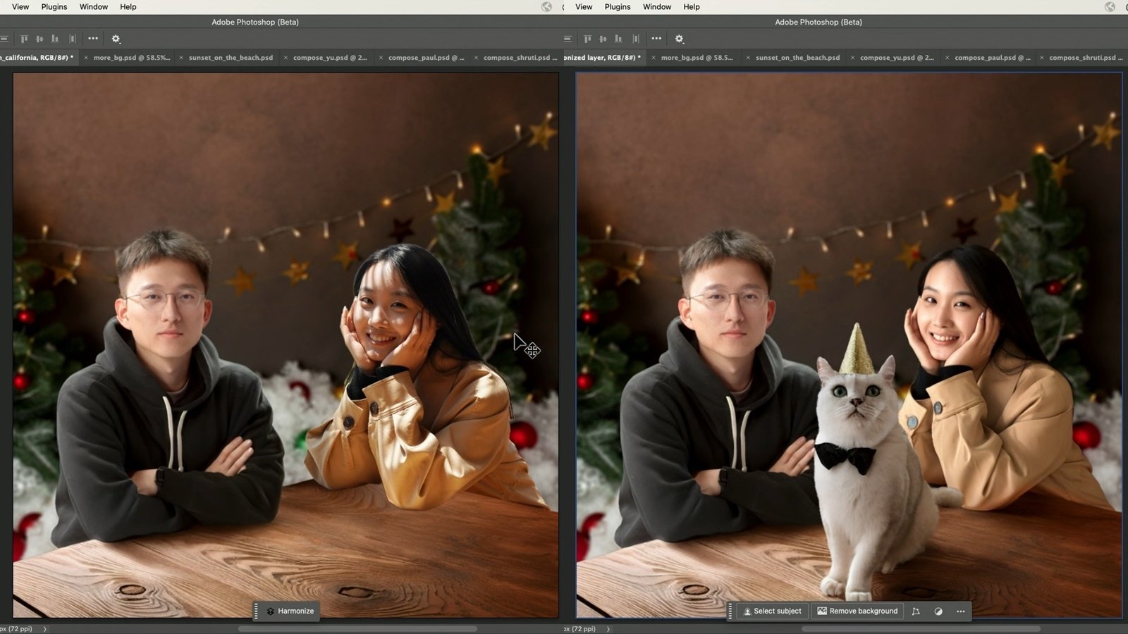Screen dimensions: 1128x634
Task: Close sunset_on_the_beach.psd tab in left window
Action: click(181, 58)
